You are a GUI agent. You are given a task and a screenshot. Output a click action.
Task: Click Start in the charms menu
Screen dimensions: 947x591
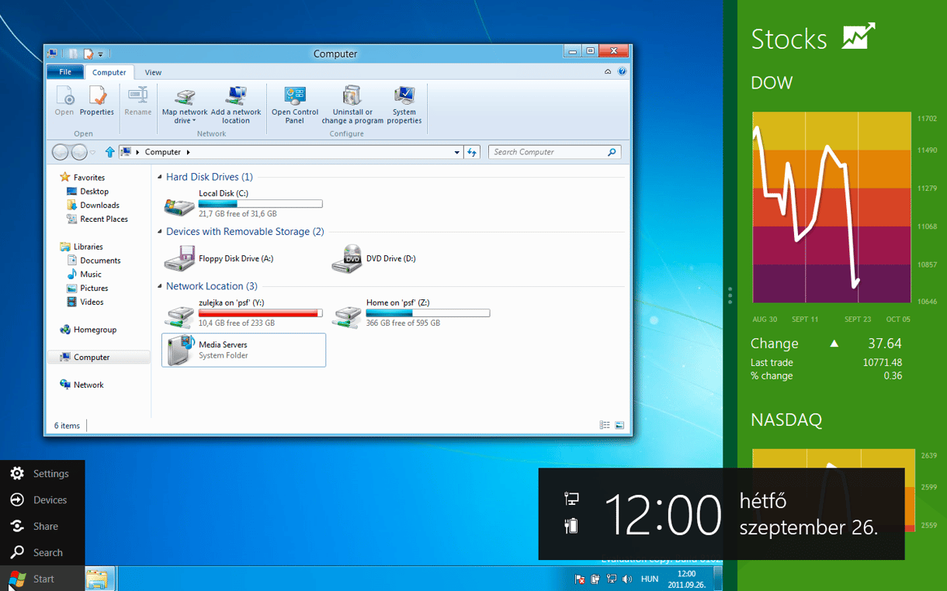click(x=42, y=579)
